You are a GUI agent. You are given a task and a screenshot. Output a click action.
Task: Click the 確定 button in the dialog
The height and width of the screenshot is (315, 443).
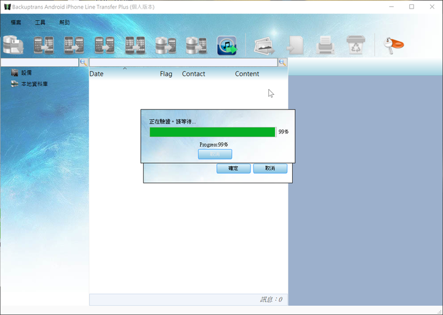(233, 169)
